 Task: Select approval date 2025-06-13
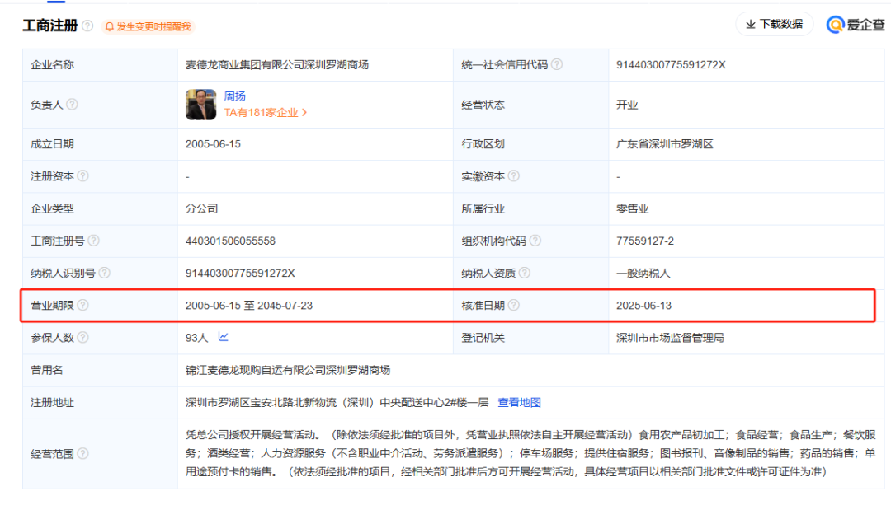point(643,306)
